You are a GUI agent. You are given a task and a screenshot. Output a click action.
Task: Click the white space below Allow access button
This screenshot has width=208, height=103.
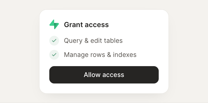104,88
